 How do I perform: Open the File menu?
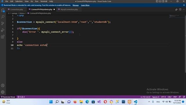pos(7,1)
